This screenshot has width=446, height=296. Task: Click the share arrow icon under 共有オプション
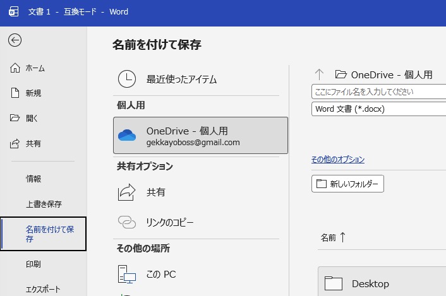coord(126,192)
